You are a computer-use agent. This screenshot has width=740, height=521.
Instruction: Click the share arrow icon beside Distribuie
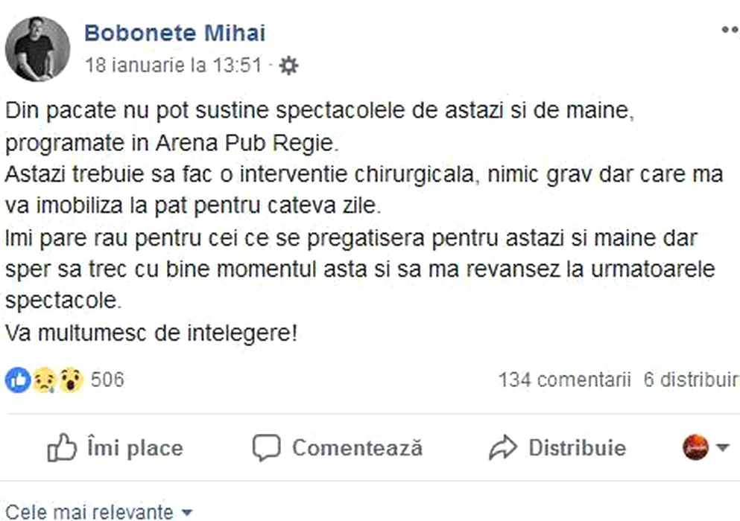(x=503, y=448)
